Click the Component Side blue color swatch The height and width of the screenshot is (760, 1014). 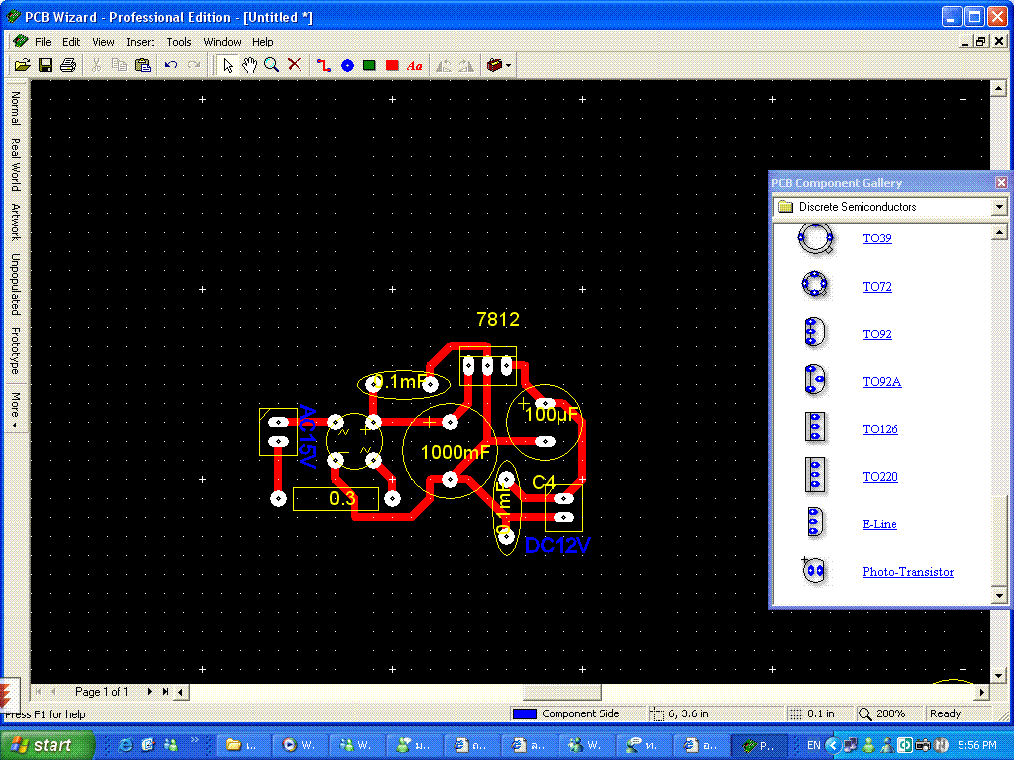(525, 713)
